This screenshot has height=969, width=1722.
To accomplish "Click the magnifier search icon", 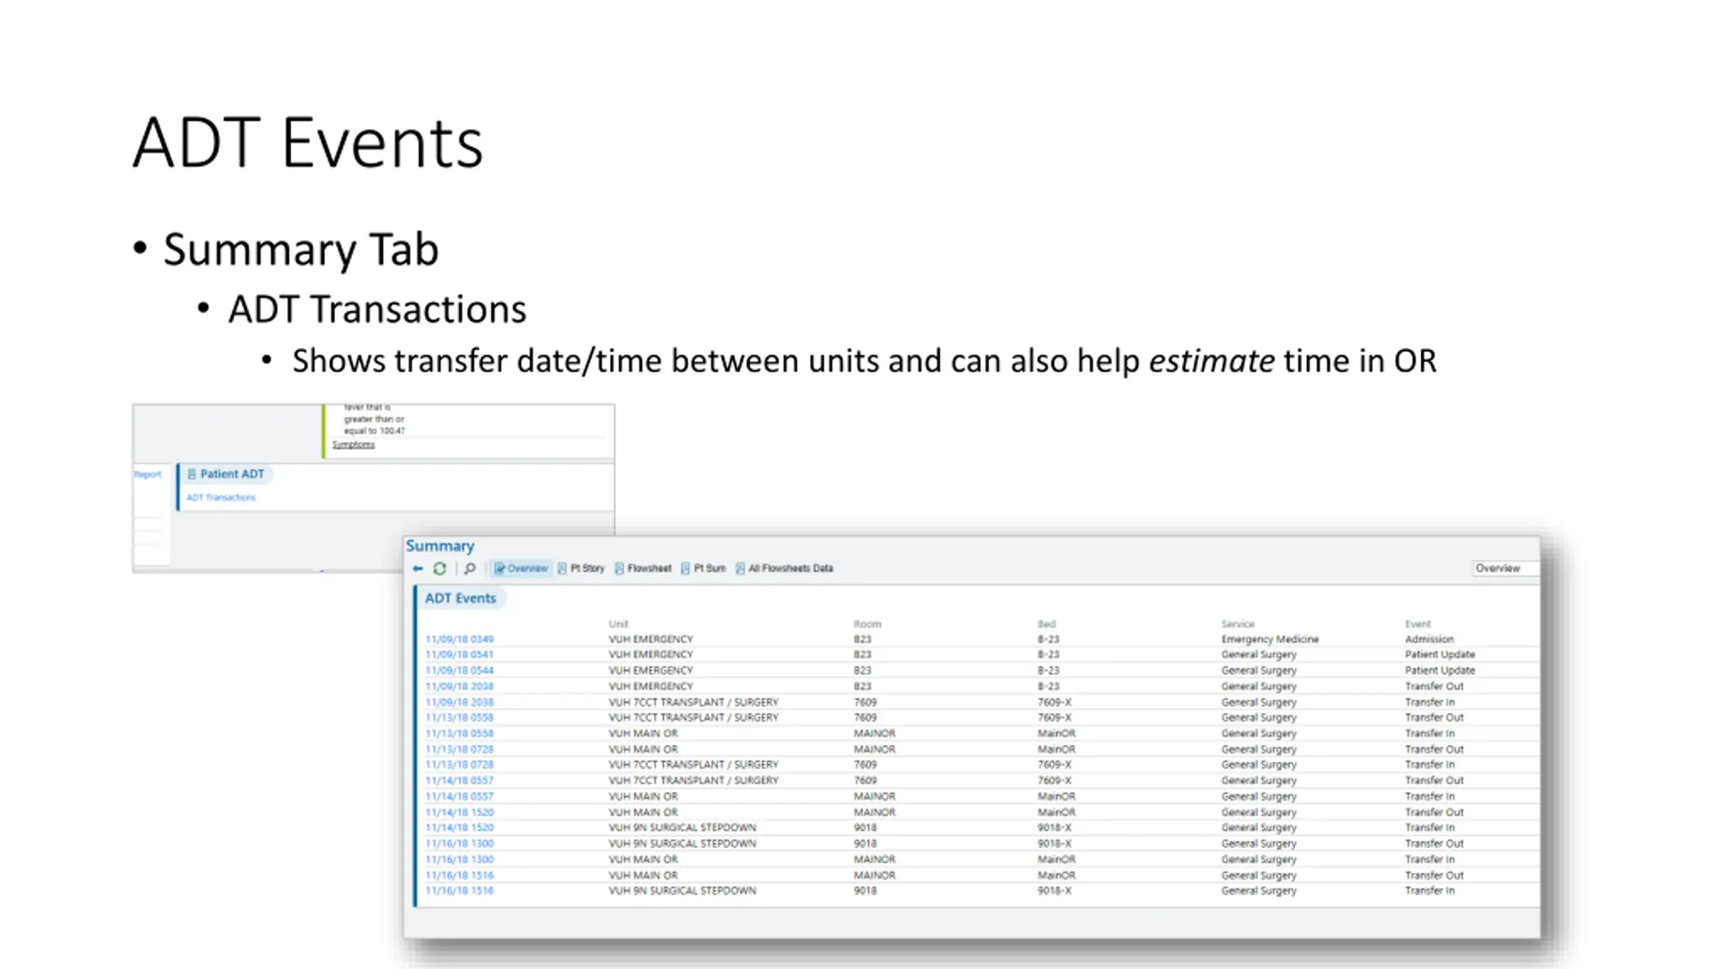I will point(470,569).
